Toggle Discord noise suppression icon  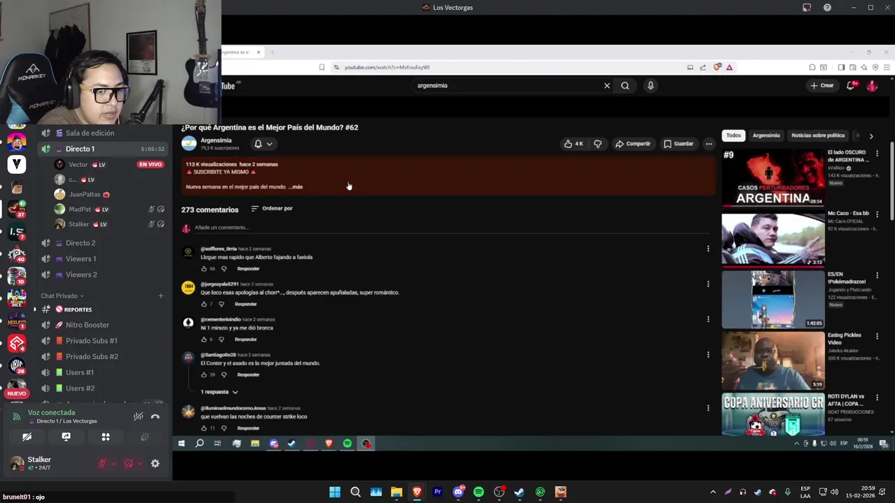pyautogui.click(x=138, y=416)
